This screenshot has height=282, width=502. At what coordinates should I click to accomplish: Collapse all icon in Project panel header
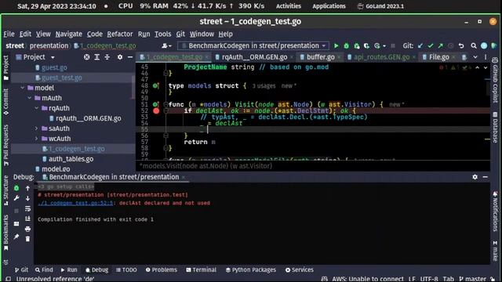(107, 57)
